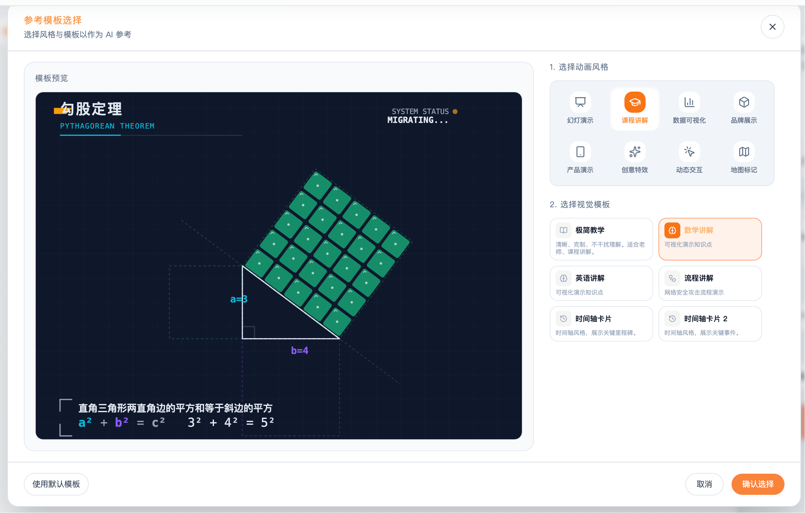The width and height of the screenshot is (805, 513).
Task: Pick the 动态交互 cursor click icon
Action: click(x=689, y=152)
